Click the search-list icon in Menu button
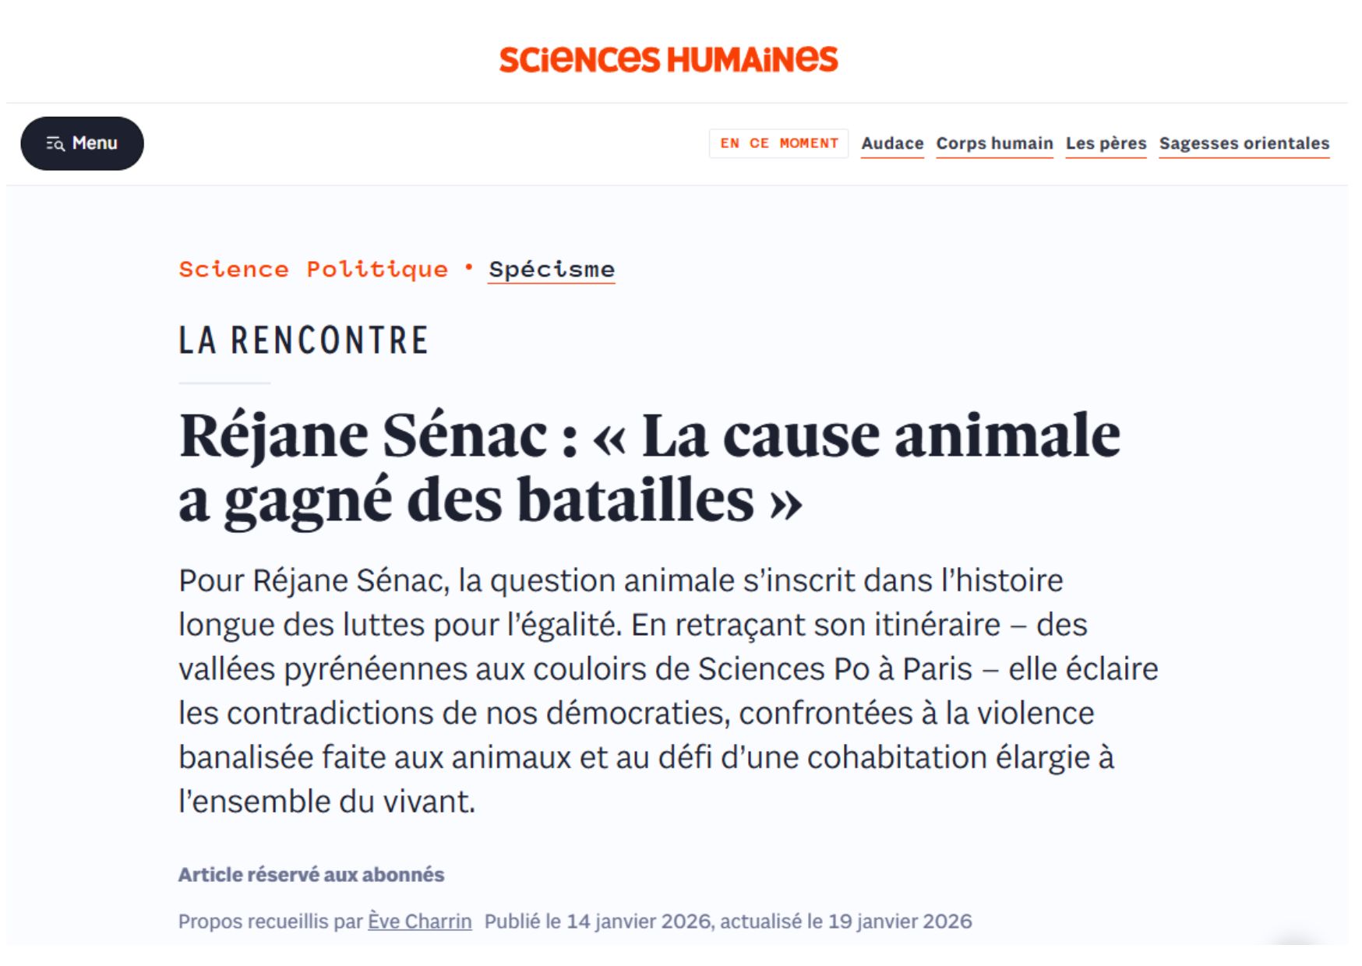The image size is (1362, 966). coord(55,143)
